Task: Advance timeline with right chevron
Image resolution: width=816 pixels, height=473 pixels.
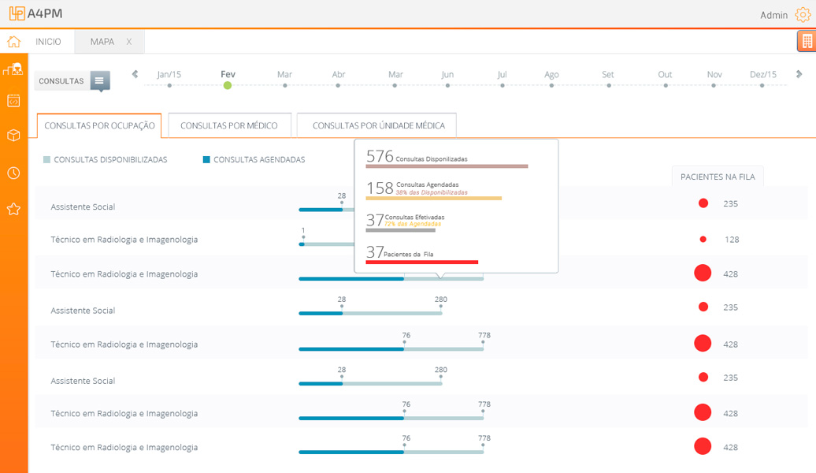Action: tap(799, 74)
